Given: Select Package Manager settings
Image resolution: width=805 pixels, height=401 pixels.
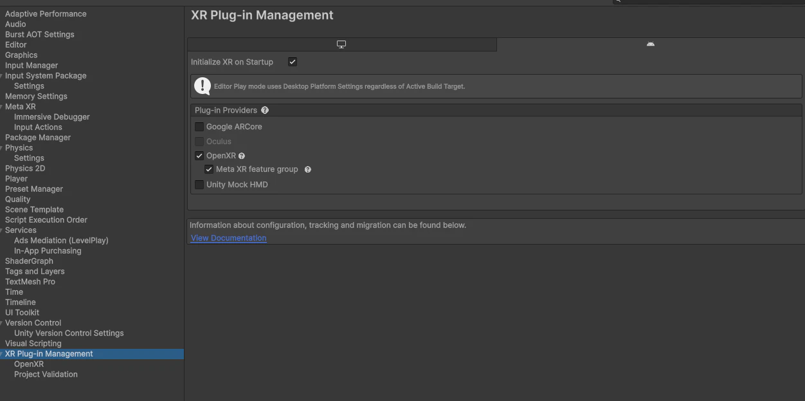Looking at the screenshot, I should coord(38,137).
